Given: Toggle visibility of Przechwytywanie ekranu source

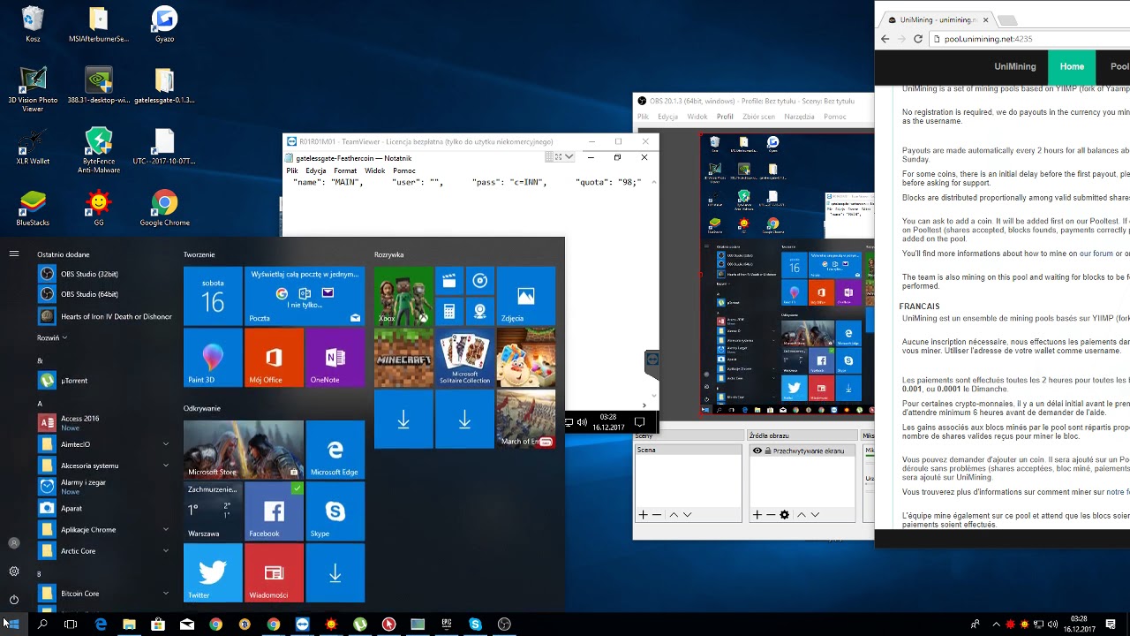Looking at the screenshot, I should tap(757, 450).
